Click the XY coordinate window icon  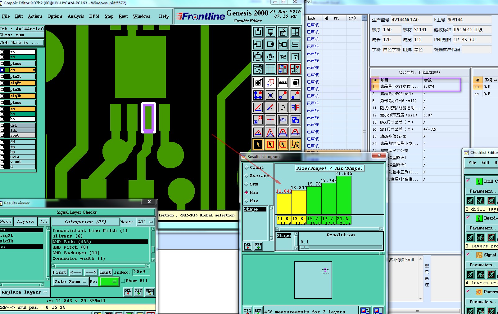point(295,32)
